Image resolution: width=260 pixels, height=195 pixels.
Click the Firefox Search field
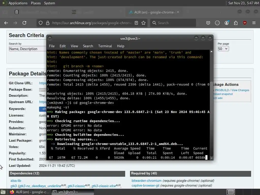point(173,23)
